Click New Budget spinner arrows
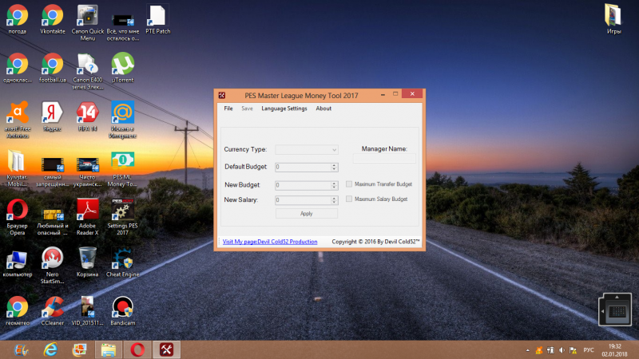639x359 pixels. 334,185
